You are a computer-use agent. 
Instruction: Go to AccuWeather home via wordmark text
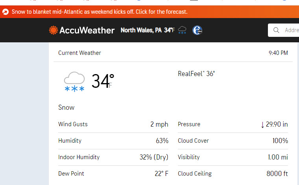pos(87,30)
